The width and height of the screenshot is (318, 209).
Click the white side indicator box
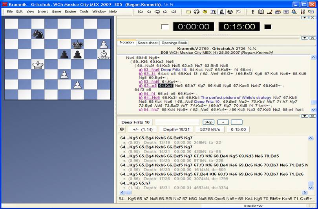click(165, 27)
